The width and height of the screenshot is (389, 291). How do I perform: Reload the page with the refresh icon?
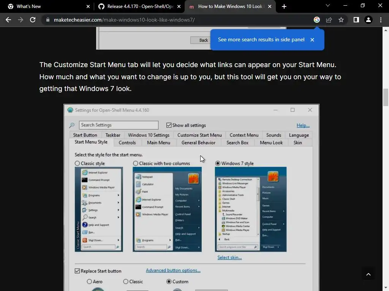[x=33, y=20]
